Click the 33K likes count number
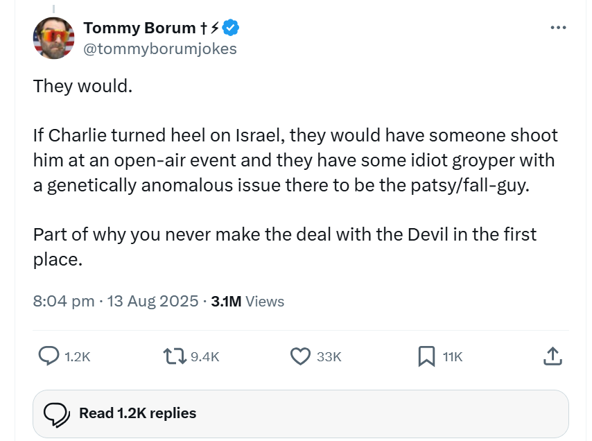Viewport: 592px width, 441px height. (x=329, y=357)
